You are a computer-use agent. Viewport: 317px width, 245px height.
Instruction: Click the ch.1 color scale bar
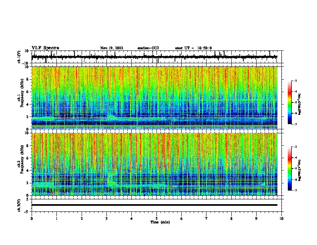pyautogui.click(x=290, y=102)
